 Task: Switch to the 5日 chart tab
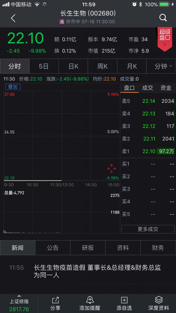44,66
